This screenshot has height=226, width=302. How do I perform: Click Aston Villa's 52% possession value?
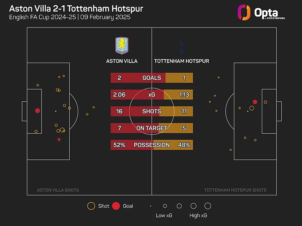pos(119,145)
